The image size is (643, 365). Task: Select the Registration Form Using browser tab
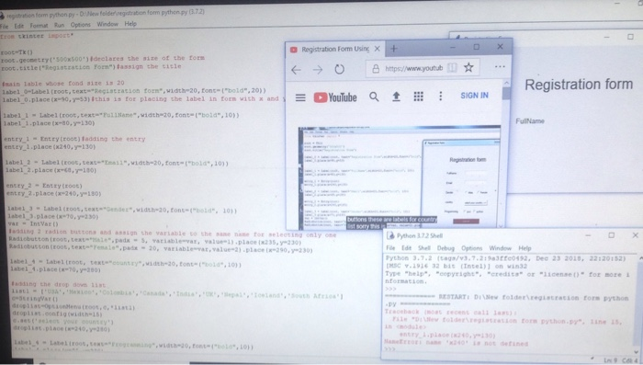tap(335, 50)
